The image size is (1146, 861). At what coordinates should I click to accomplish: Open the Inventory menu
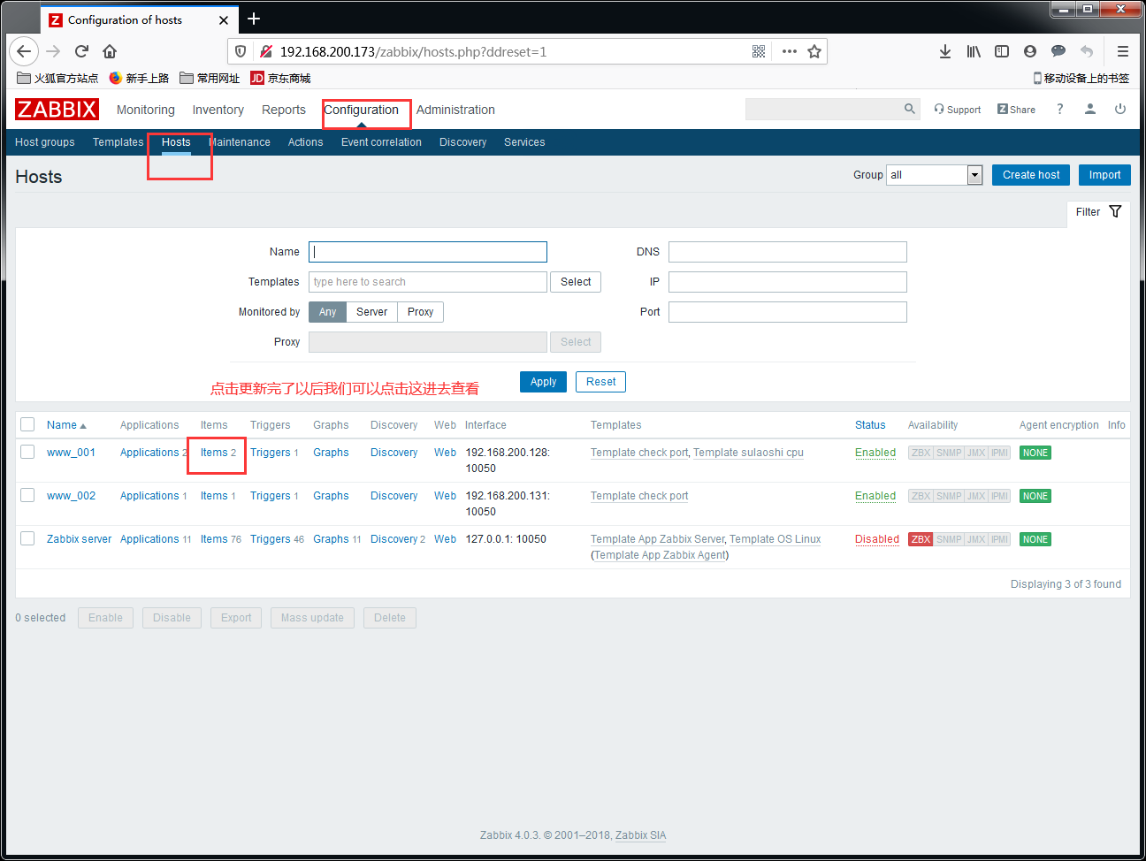pyautogui.click(x=218, y=110)
